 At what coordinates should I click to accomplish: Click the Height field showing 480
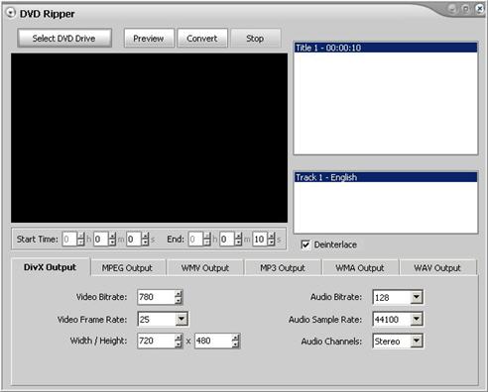pyautogui.click(x=213, y=341)
